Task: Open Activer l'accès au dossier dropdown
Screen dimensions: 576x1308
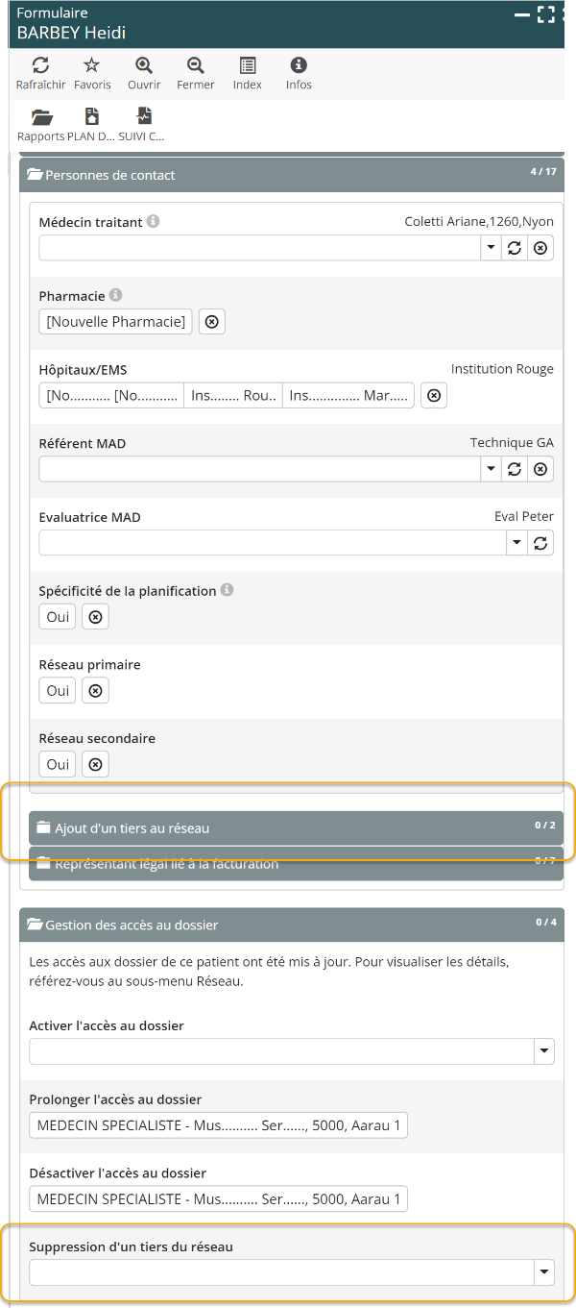Action: click(544, 1052)
